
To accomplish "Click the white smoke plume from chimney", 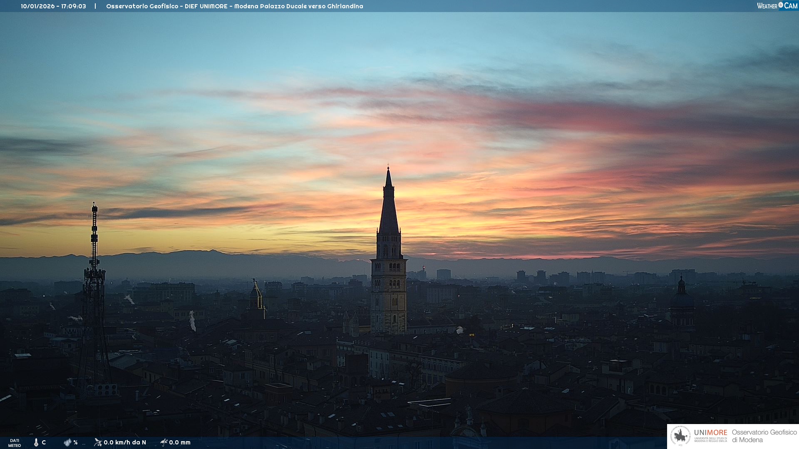I will (192, 321).
